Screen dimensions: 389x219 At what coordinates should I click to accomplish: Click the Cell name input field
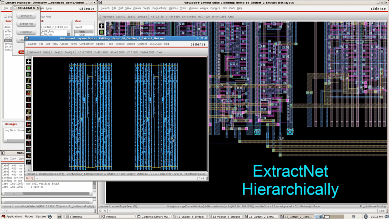pyautogui.click(x=55, y=27)
